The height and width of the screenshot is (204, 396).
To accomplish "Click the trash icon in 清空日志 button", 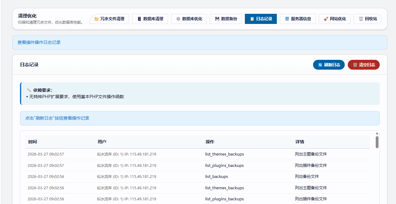I will pos(355,65).
